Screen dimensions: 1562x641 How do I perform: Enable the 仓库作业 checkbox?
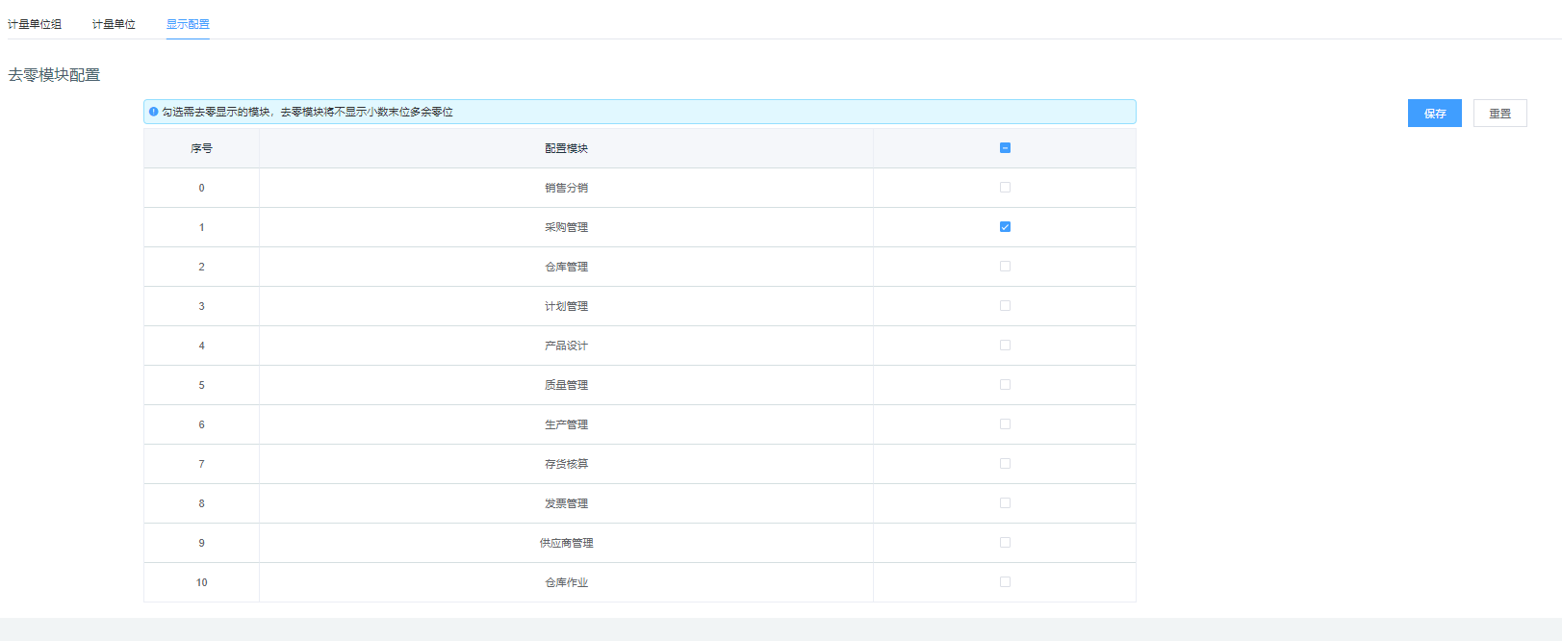click(1005, 582)
